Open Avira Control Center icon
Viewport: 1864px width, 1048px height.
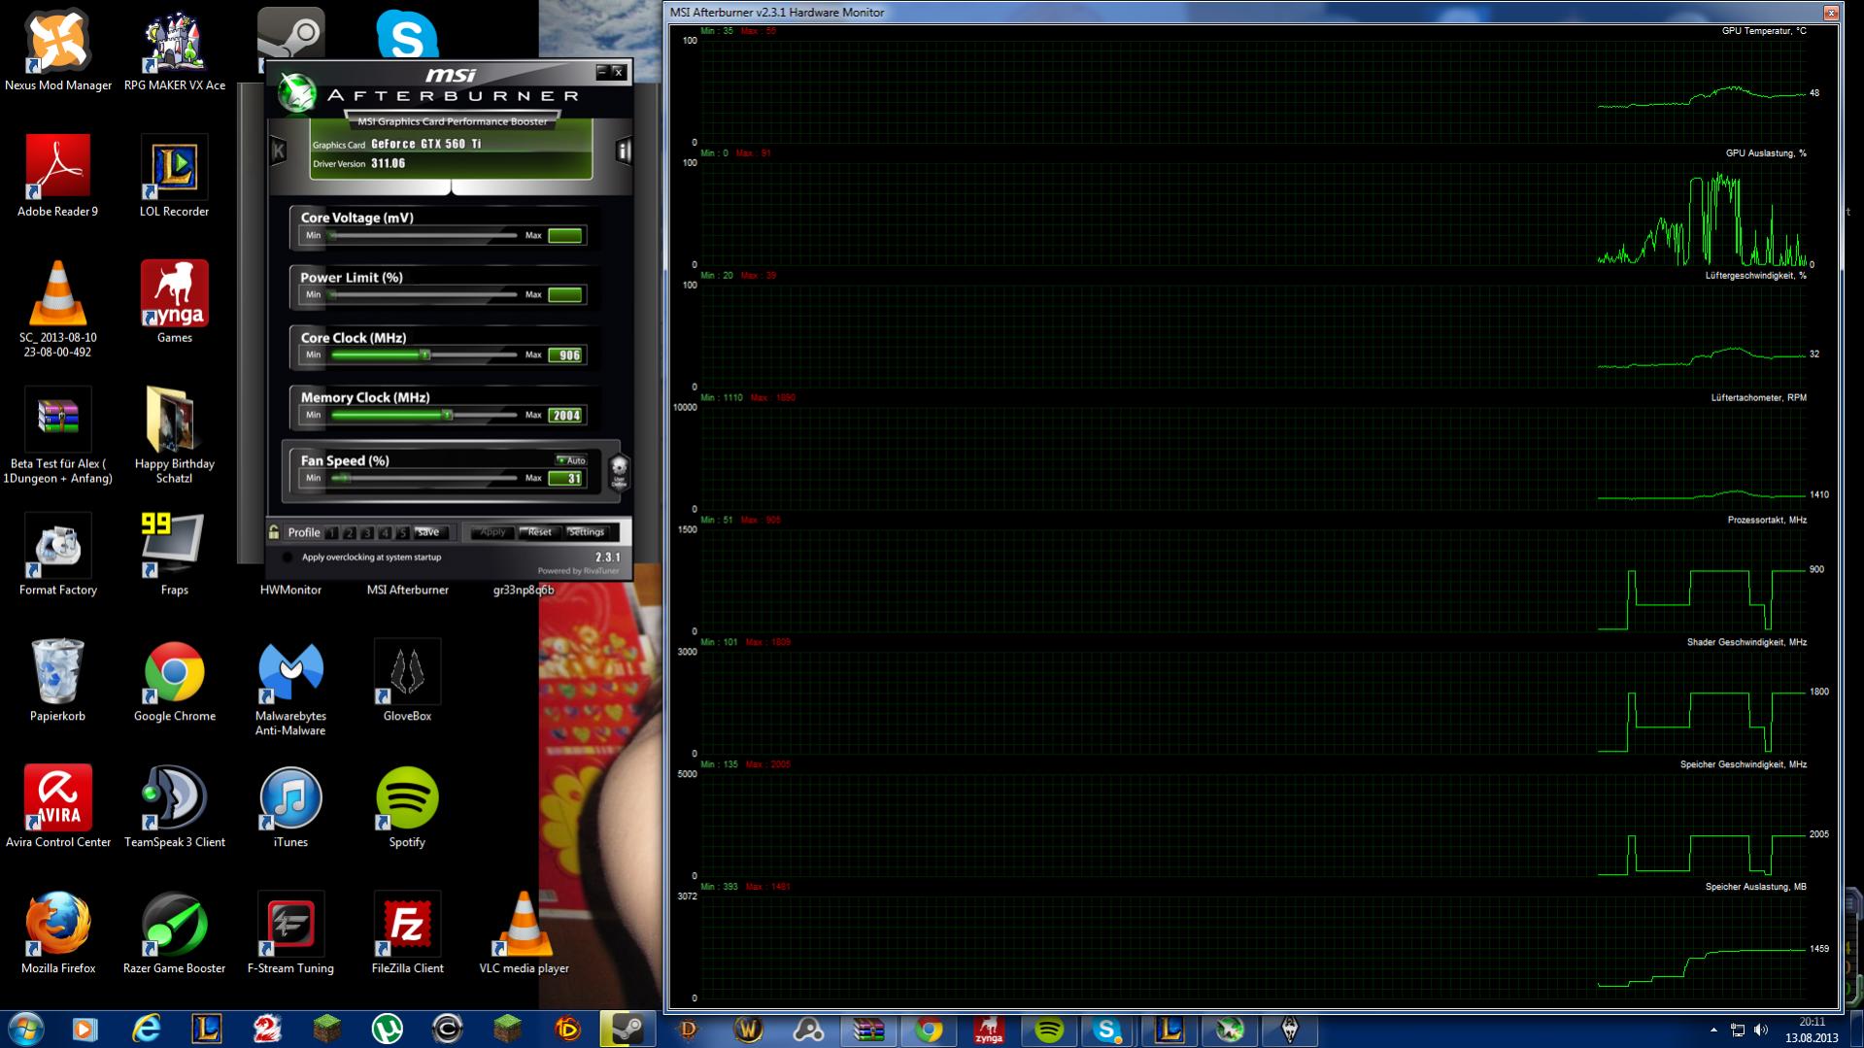[x=57, y=807]
